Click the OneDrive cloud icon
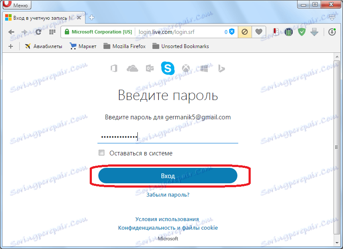 coord(132,69)
